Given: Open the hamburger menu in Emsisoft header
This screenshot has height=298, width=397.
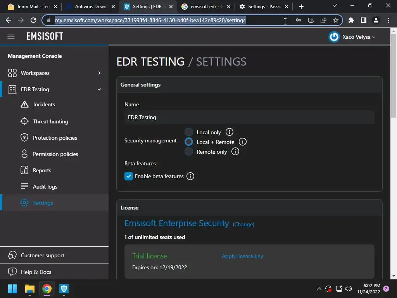Looking at the screenshot, I should pos(11,37).
